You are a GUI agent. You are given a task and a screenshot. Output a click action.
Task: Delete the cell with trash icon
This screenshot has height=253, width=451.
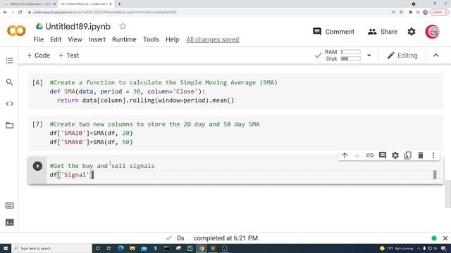tap(421, 155)
